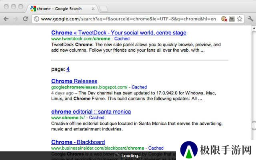Image resolution: width=256 pixels, height=160 pixels.
Task: Click the forward navigation arrow
Action: 16,19
